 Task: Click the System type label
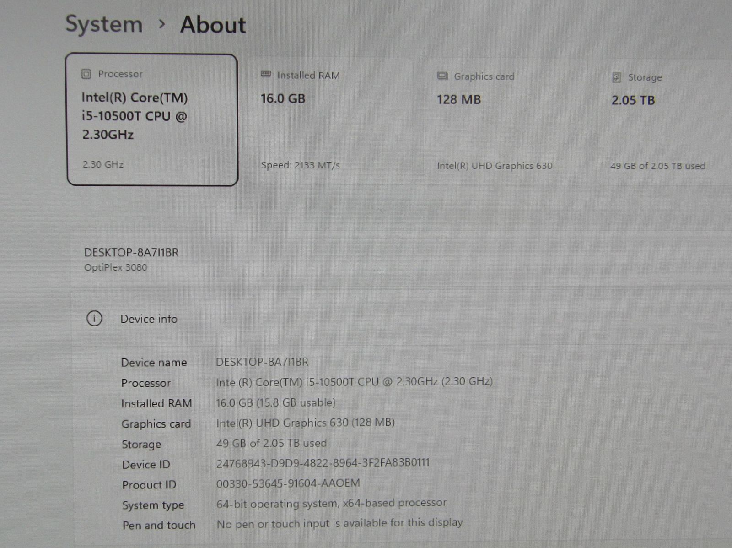(153, 505)
